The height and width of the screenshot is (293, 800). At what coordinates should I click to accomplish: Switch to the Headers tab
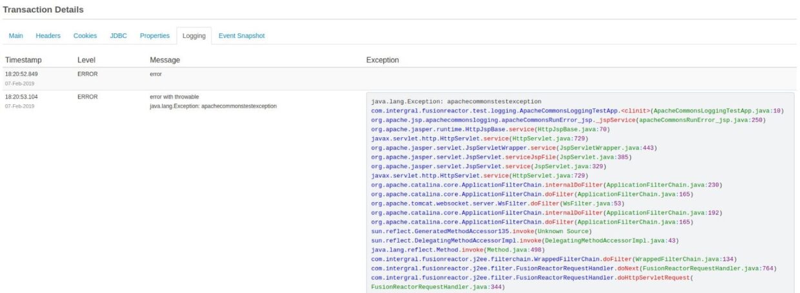[48, 36]
